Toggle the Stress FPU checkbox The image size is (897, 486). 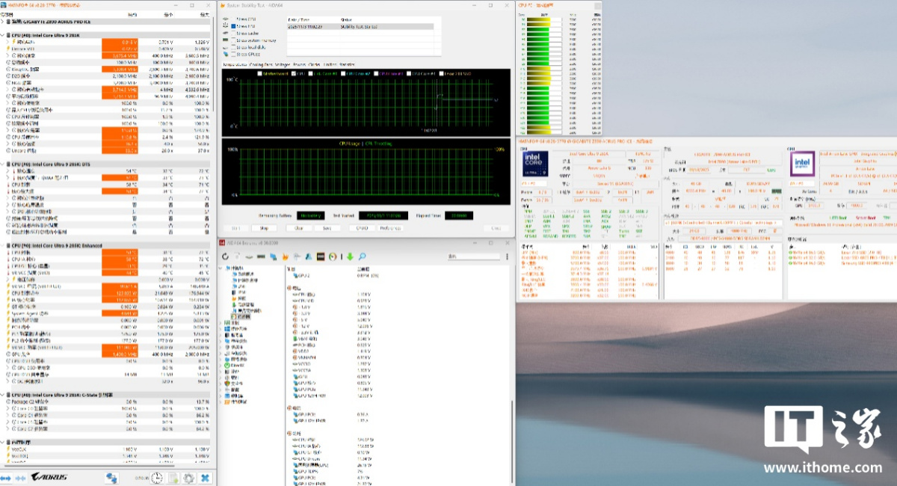pyautogui.click(x=233, y=26)
